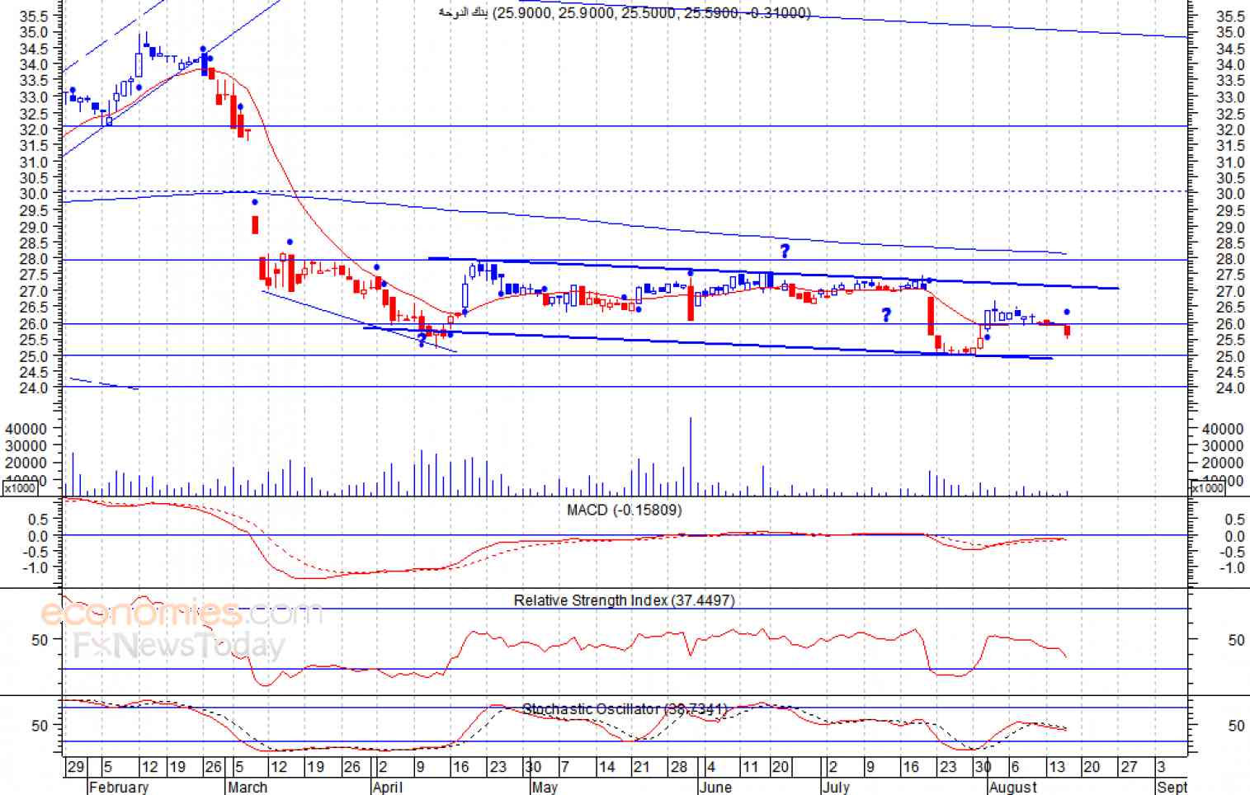Viewport: 1250px width, 795px height.
Task: Click the 29 date label on time axis
Action: pos(75,767)
